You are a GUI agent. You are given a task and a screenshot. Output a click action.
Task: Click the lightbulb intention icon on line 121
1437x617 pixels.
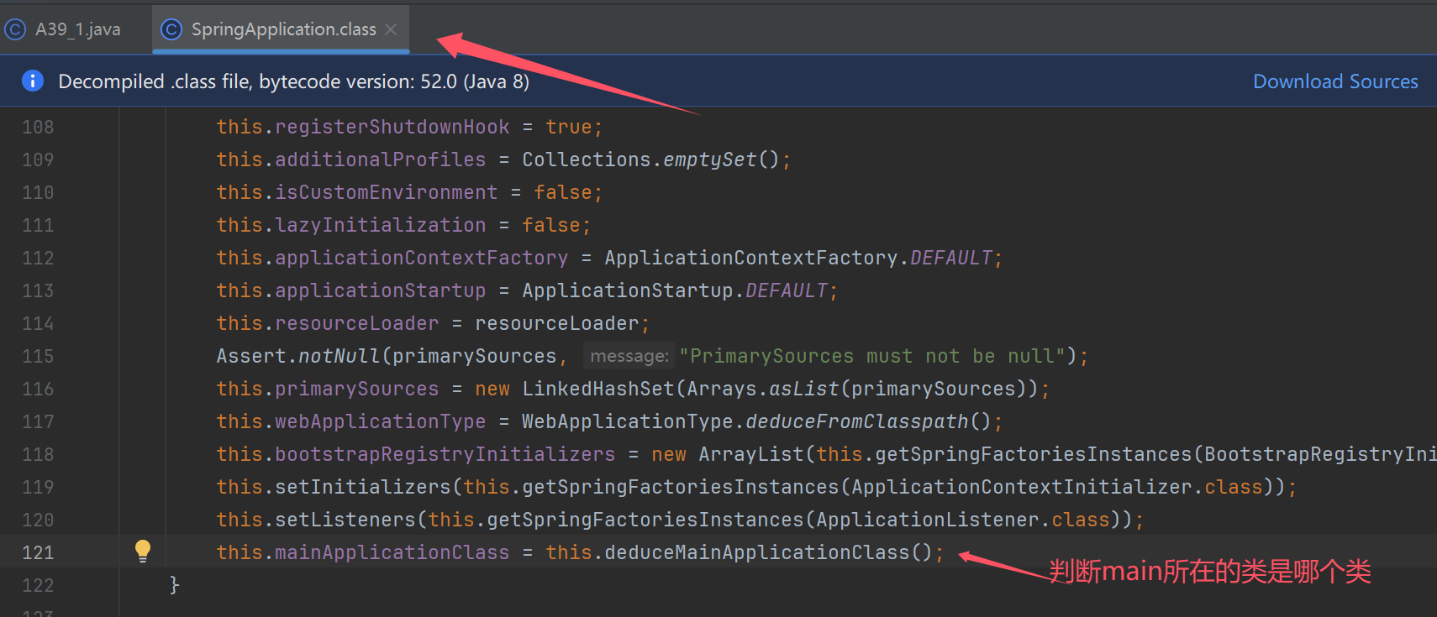(x=143, y=551)
